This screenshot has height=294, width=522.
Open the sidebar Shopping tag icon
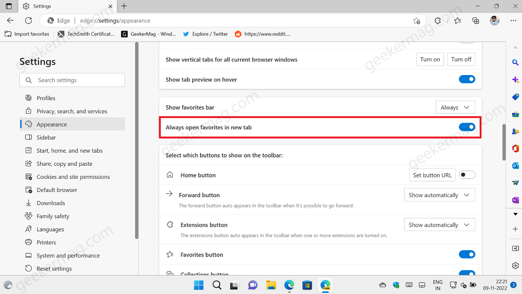pos(515,97)
